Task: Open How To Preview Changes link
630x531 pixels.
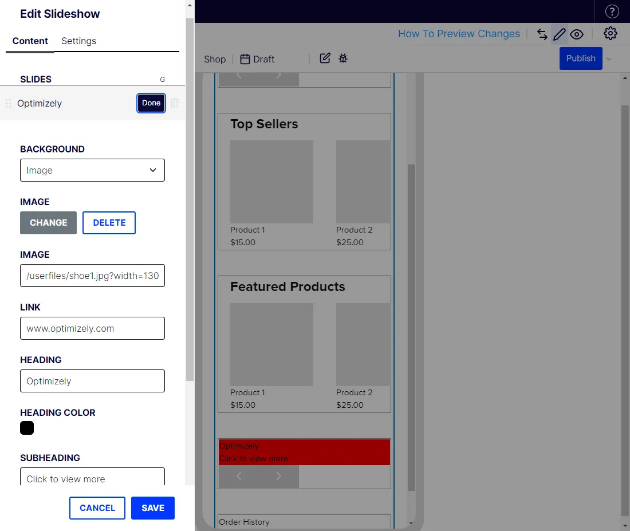Action: (x=459, y=34)
